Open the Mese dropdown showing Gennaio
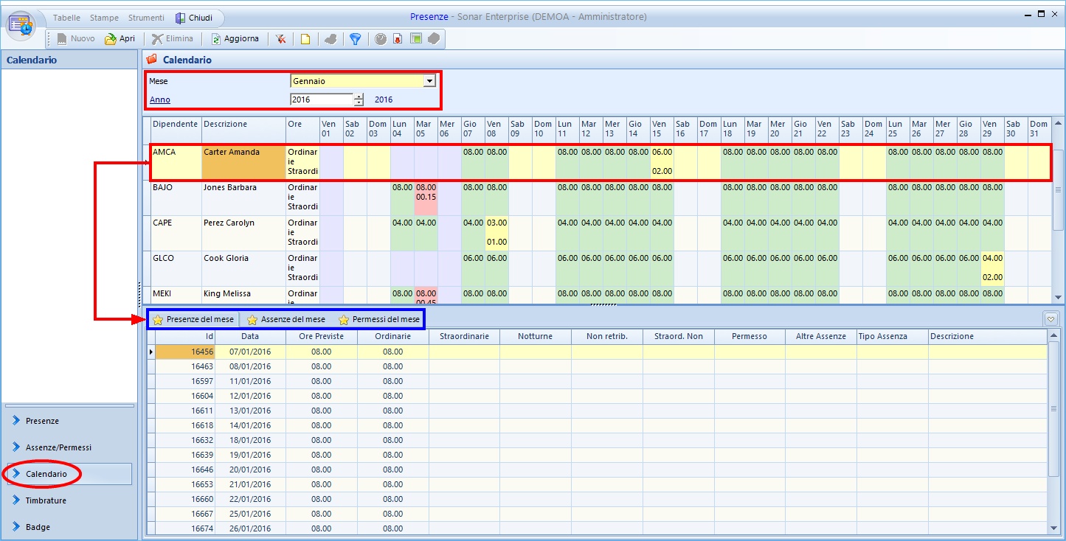 [429, 81]
